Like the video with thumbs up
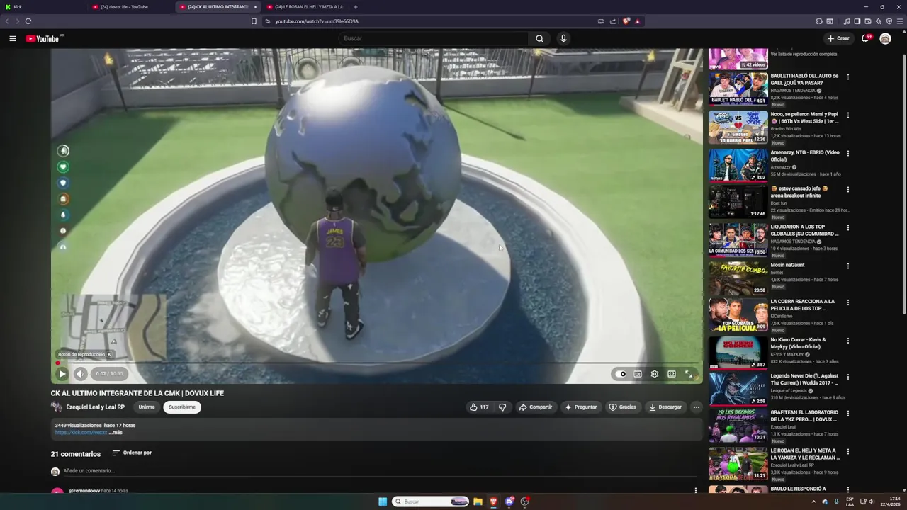 tap(479, 407)
